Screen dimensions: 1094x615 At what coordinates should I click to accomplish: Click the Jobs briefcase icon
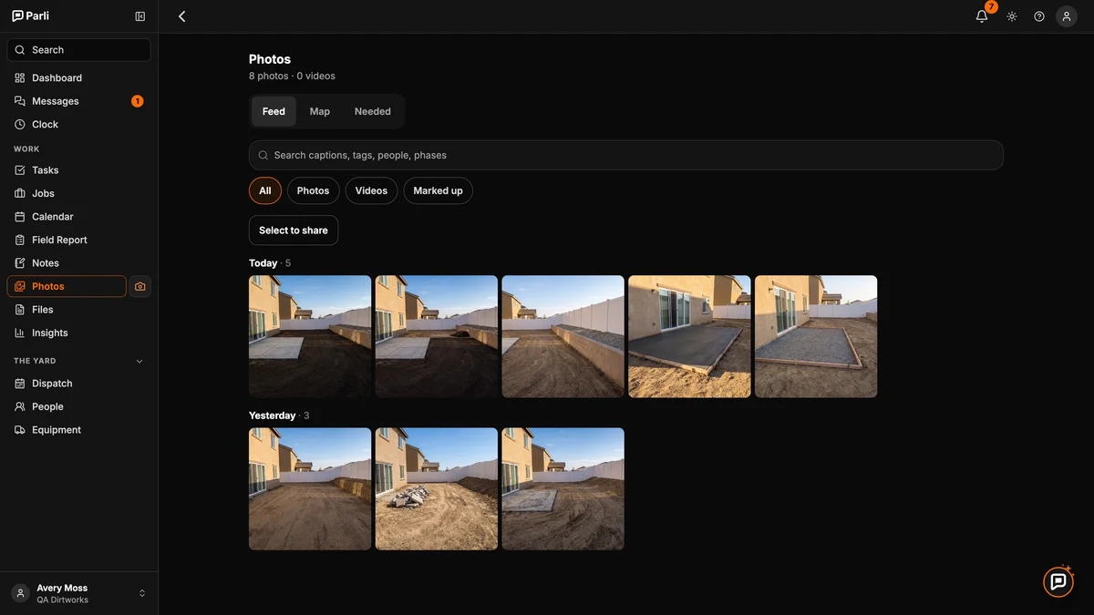(x=20, y=193)
